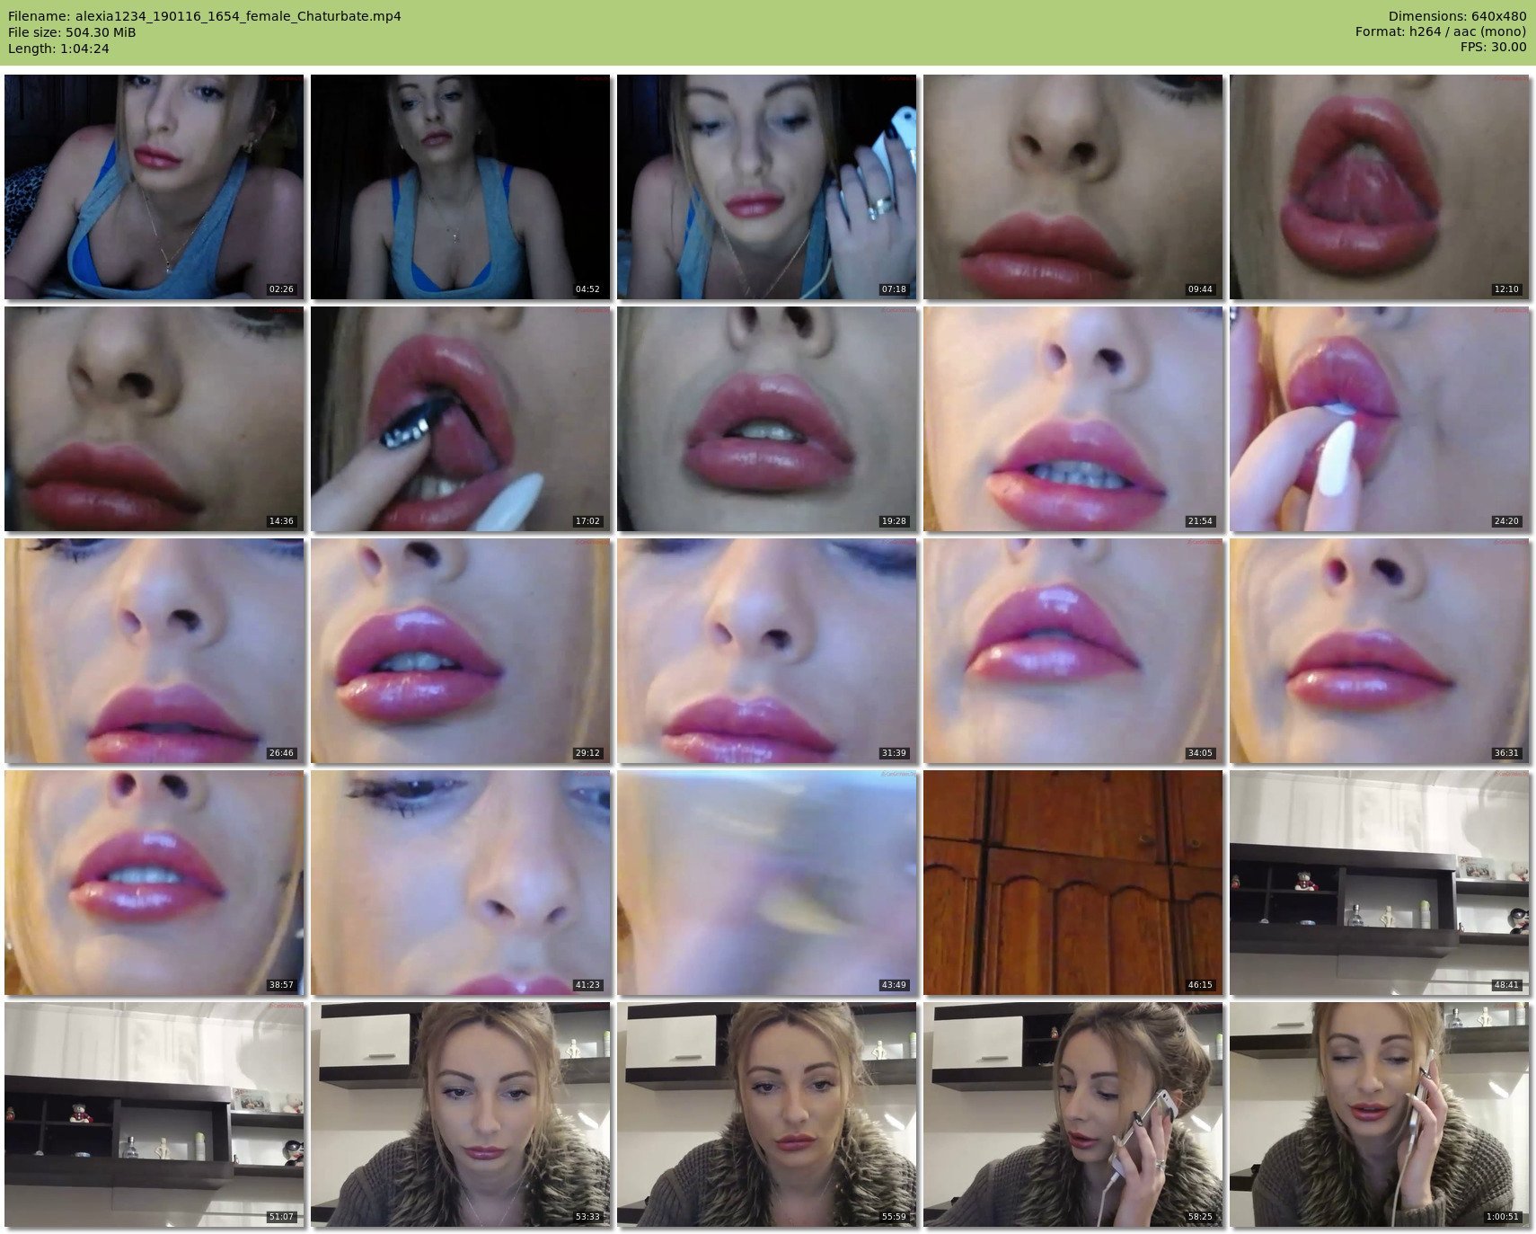The width and height of the screenshot is (1536, 1234).
Task: Open the frame captured at 12:10
Action: pyautogui.click(x=1380, y=187)
